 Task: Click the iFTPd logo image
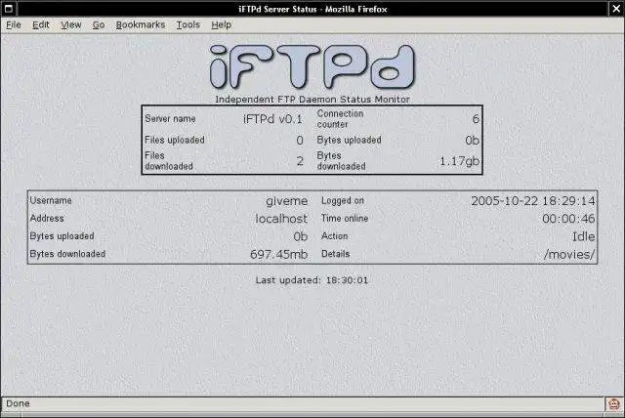(x=312, y=66)
